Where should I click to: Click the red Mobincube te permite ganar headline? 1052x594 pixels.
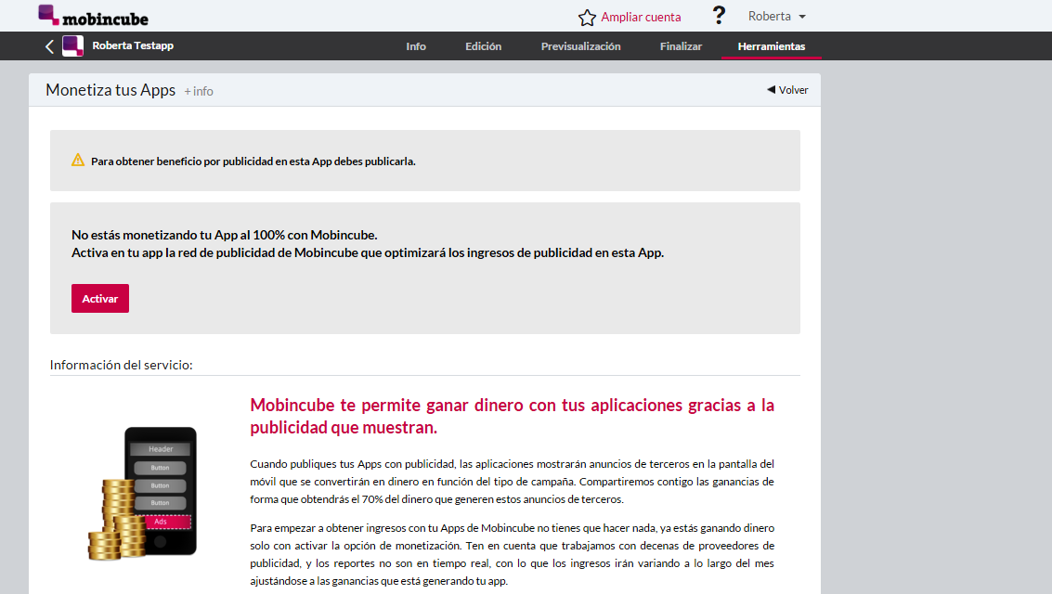tap(512, 417)
